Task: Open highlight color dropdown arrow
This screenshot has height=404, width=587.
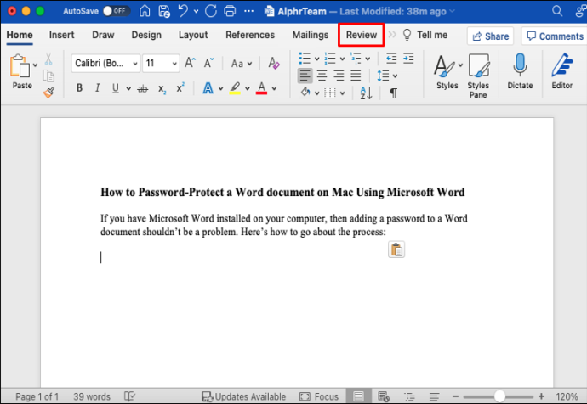Action: 248,88
